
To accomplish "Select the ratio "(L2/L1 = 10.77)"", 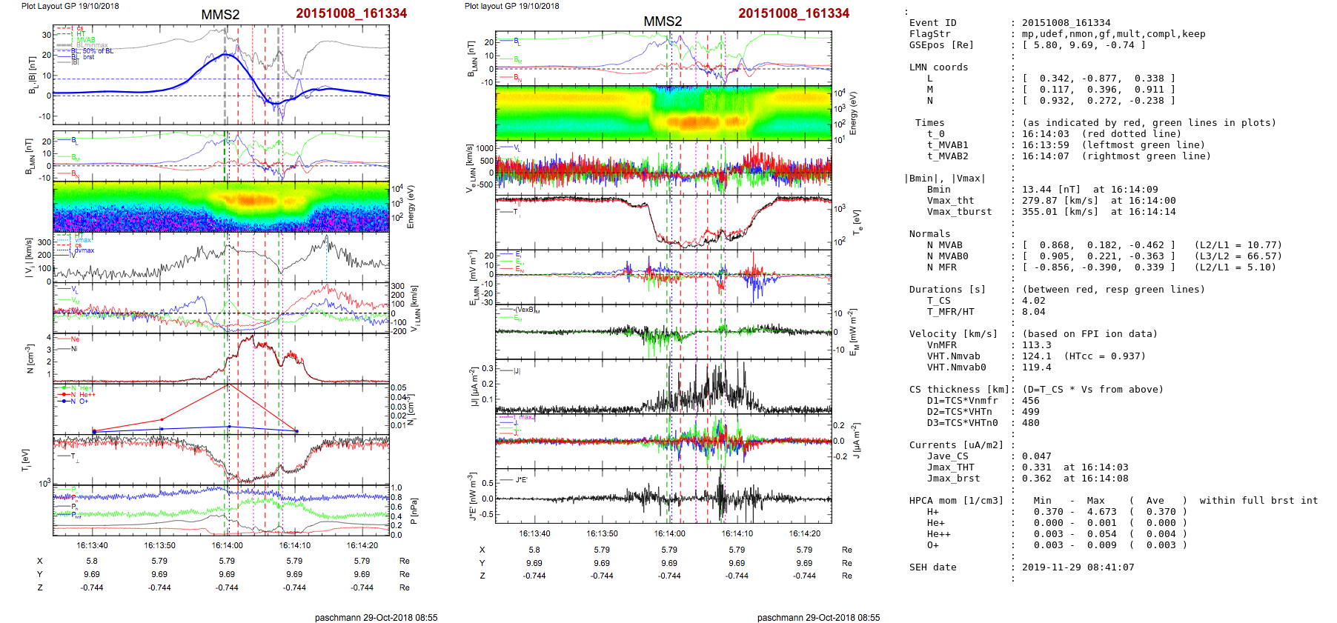I will click(1238, 245).
